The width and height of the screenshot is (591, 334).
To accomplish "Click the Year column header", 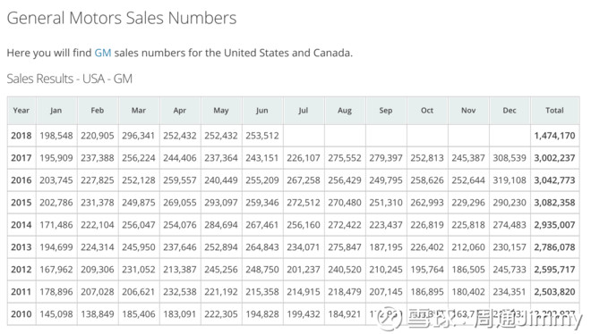I will coord(21,111).
